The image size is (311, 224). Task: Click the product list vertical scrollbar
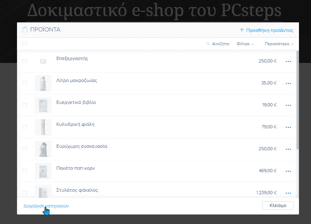(297, 100)
